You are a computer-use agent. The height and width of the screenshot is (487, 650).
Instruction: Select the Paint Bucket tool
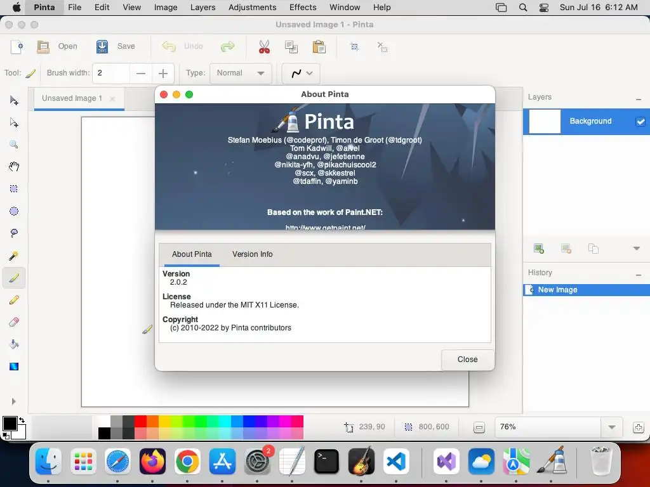pos(14,344)
